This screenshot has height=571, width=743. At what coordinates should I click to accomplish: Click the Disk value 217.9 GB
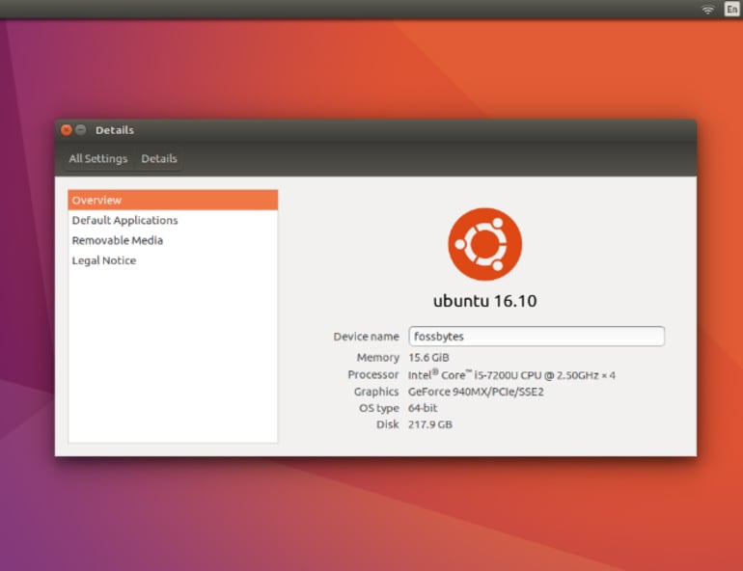(x=430, y=424)
